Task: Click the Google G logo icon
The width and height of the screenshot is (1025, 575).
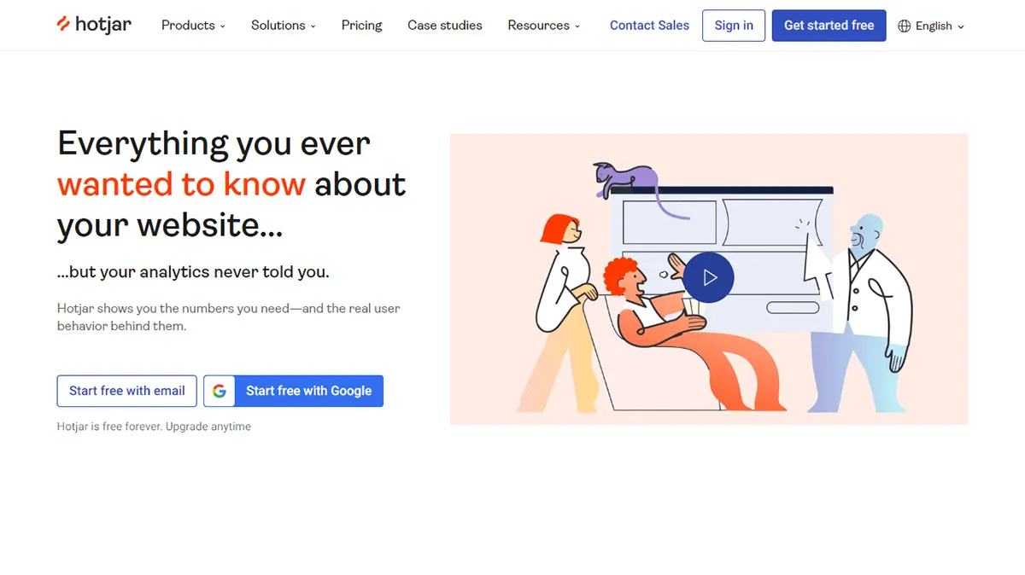Action: (220, 391)
